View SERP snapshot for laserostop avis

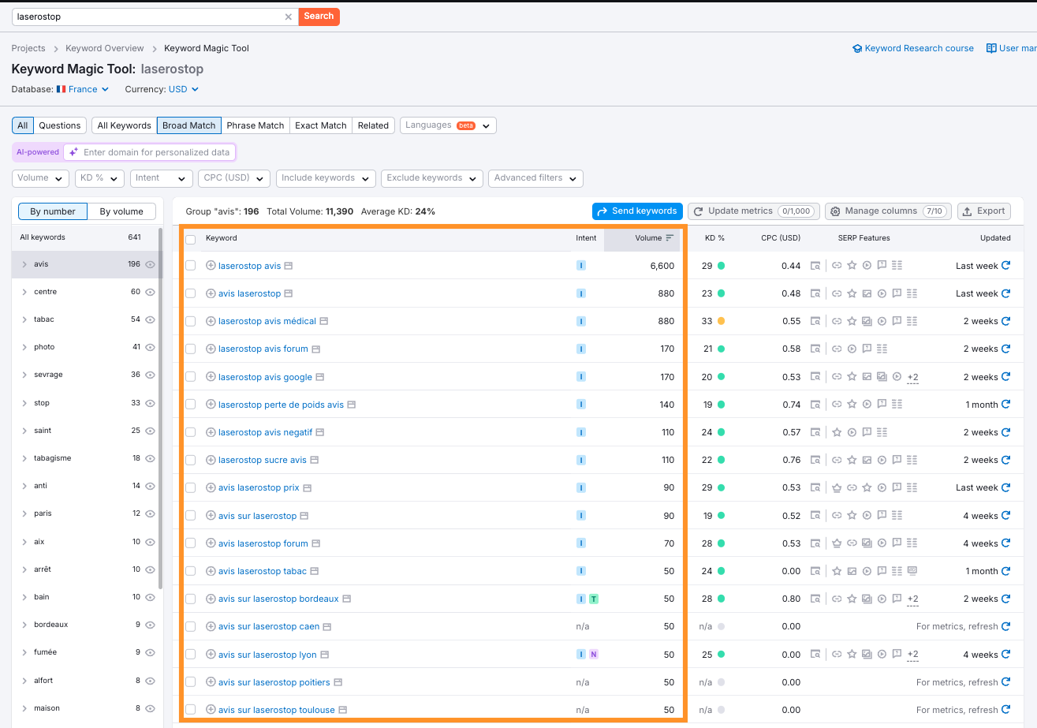(815, 266)
